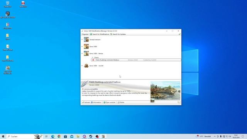The height and width of the screenshot is (139, 247).
Task: Open the Windows Start menu
Action: [x=3, y=136]
